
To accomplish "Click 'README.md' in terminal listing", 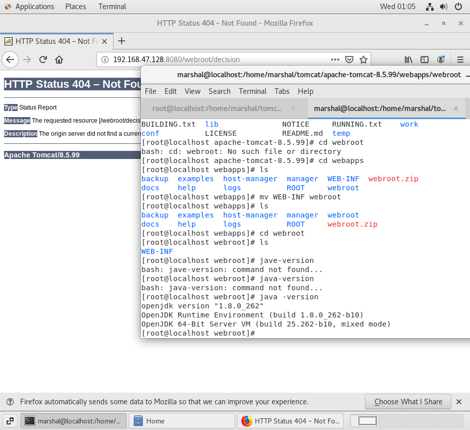I will pos(302,133).
